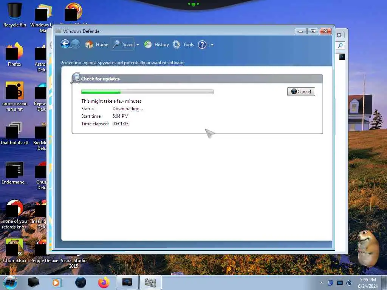This screenshot has height=290, width=387.
Task: Open the Tools gear menu
Action: point(183,45)
